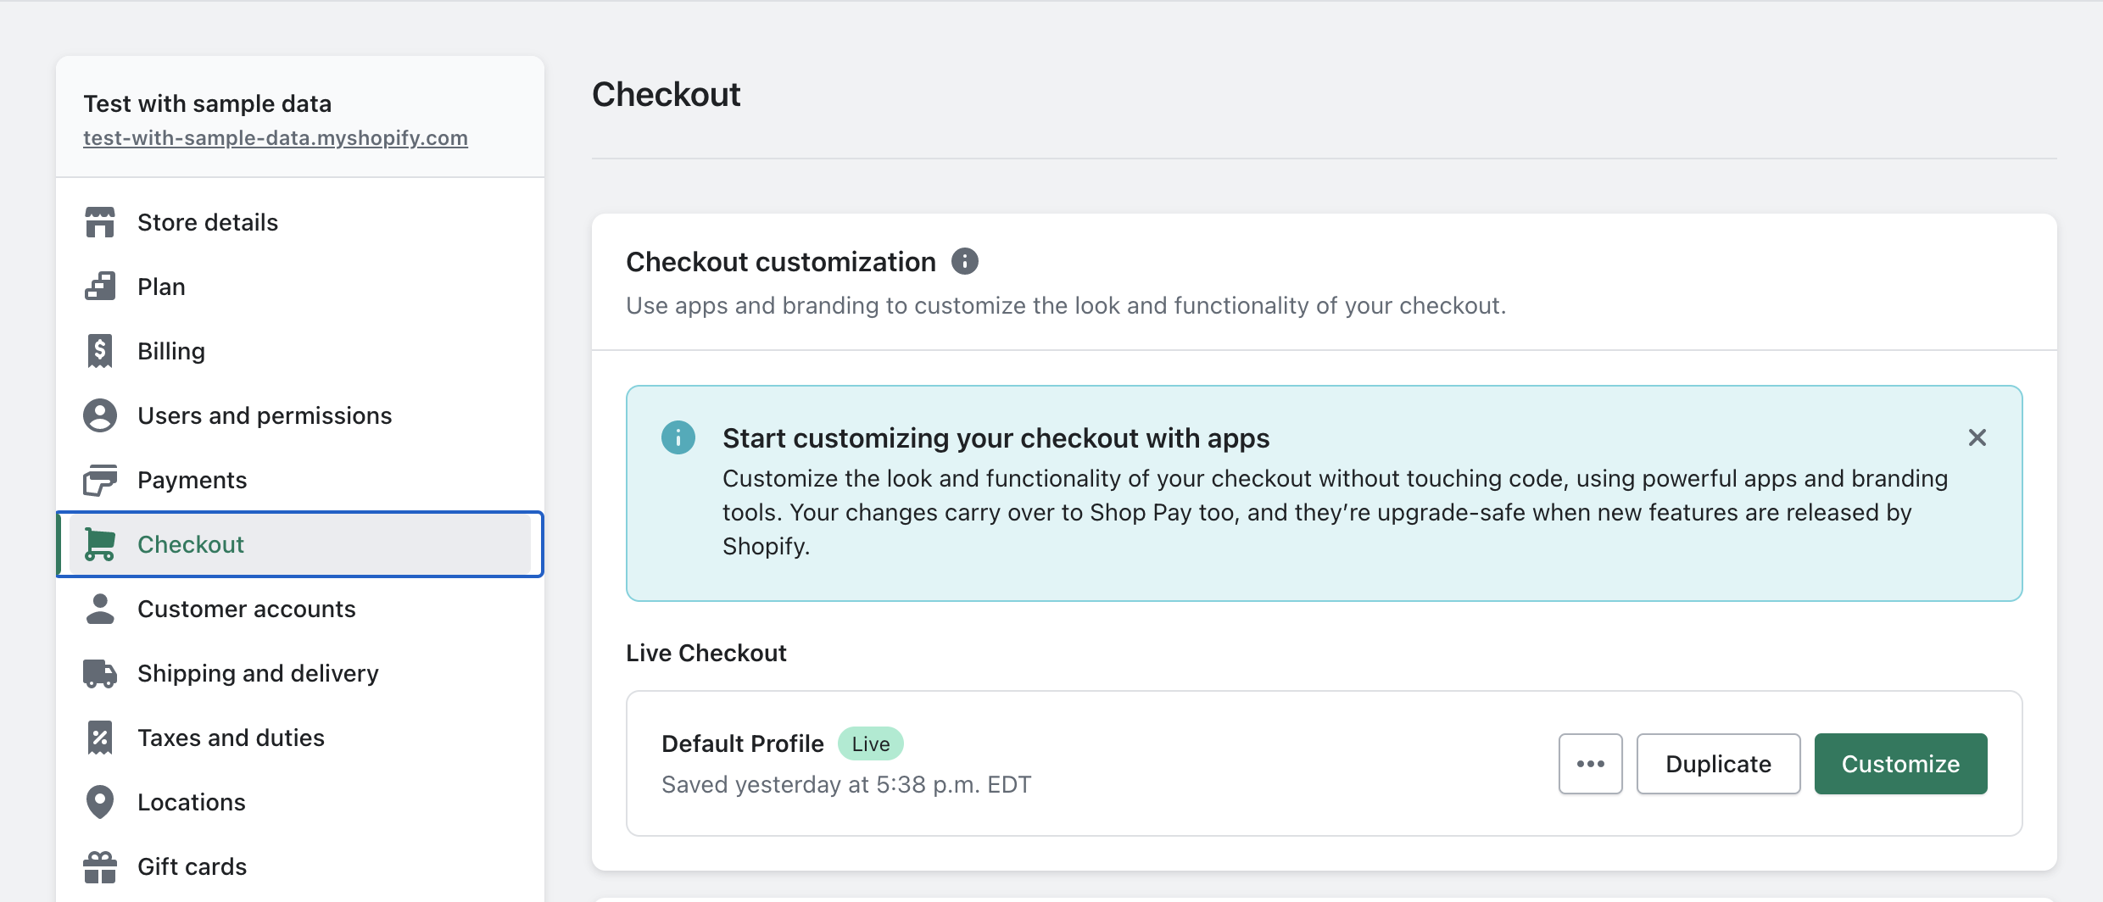The height and width of the screenshot is (902, 2103).
Task: Click 'Saved yesterday at 5:38 p.m. EDT' text
Action: pyautogui.click(x=846, y=784)
